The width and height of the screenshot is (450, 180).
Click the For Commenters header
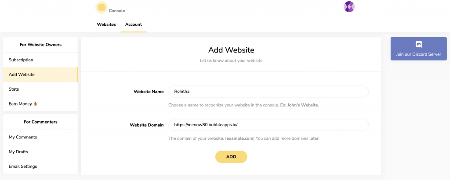point(40,122)
